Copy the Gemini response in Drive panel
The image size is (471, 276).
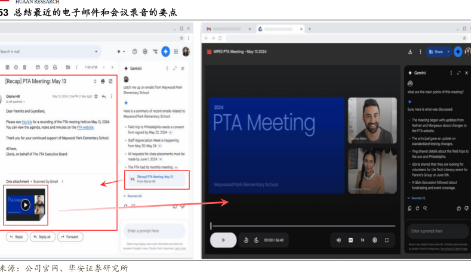tap(410, 208)
